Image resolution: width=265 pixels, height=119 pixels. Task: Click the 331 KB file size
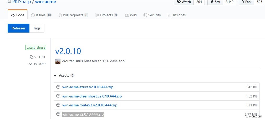point(252,105)
